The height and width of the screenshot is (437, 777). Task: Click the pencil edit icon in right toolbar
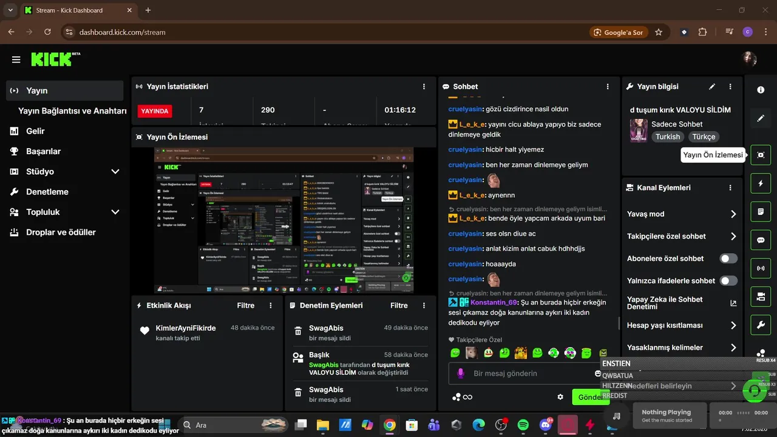(761, 118)
